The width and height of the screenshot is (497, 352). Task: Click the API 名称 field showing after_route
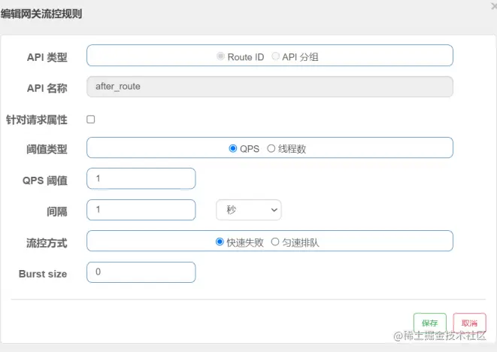270,86
